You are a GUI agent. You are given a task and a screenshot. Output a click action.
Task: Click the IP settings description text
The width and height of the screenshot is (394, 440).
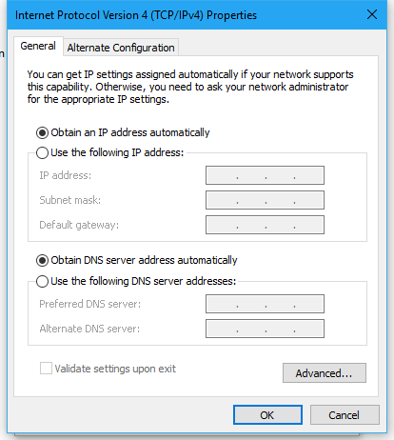tap(190, 87)
